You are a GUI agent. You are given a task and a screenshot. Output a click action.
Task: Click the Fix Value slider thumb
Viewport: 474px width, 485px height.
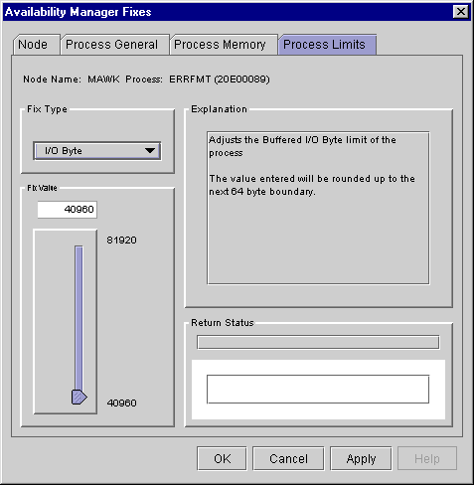click(79, 397)
